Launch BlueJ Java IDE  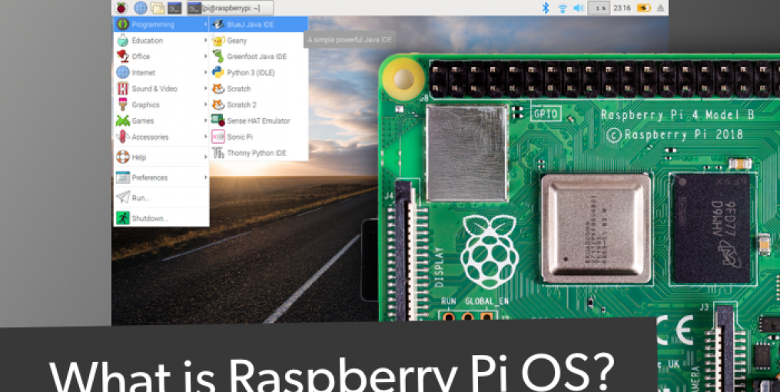[x=259, y=25]
